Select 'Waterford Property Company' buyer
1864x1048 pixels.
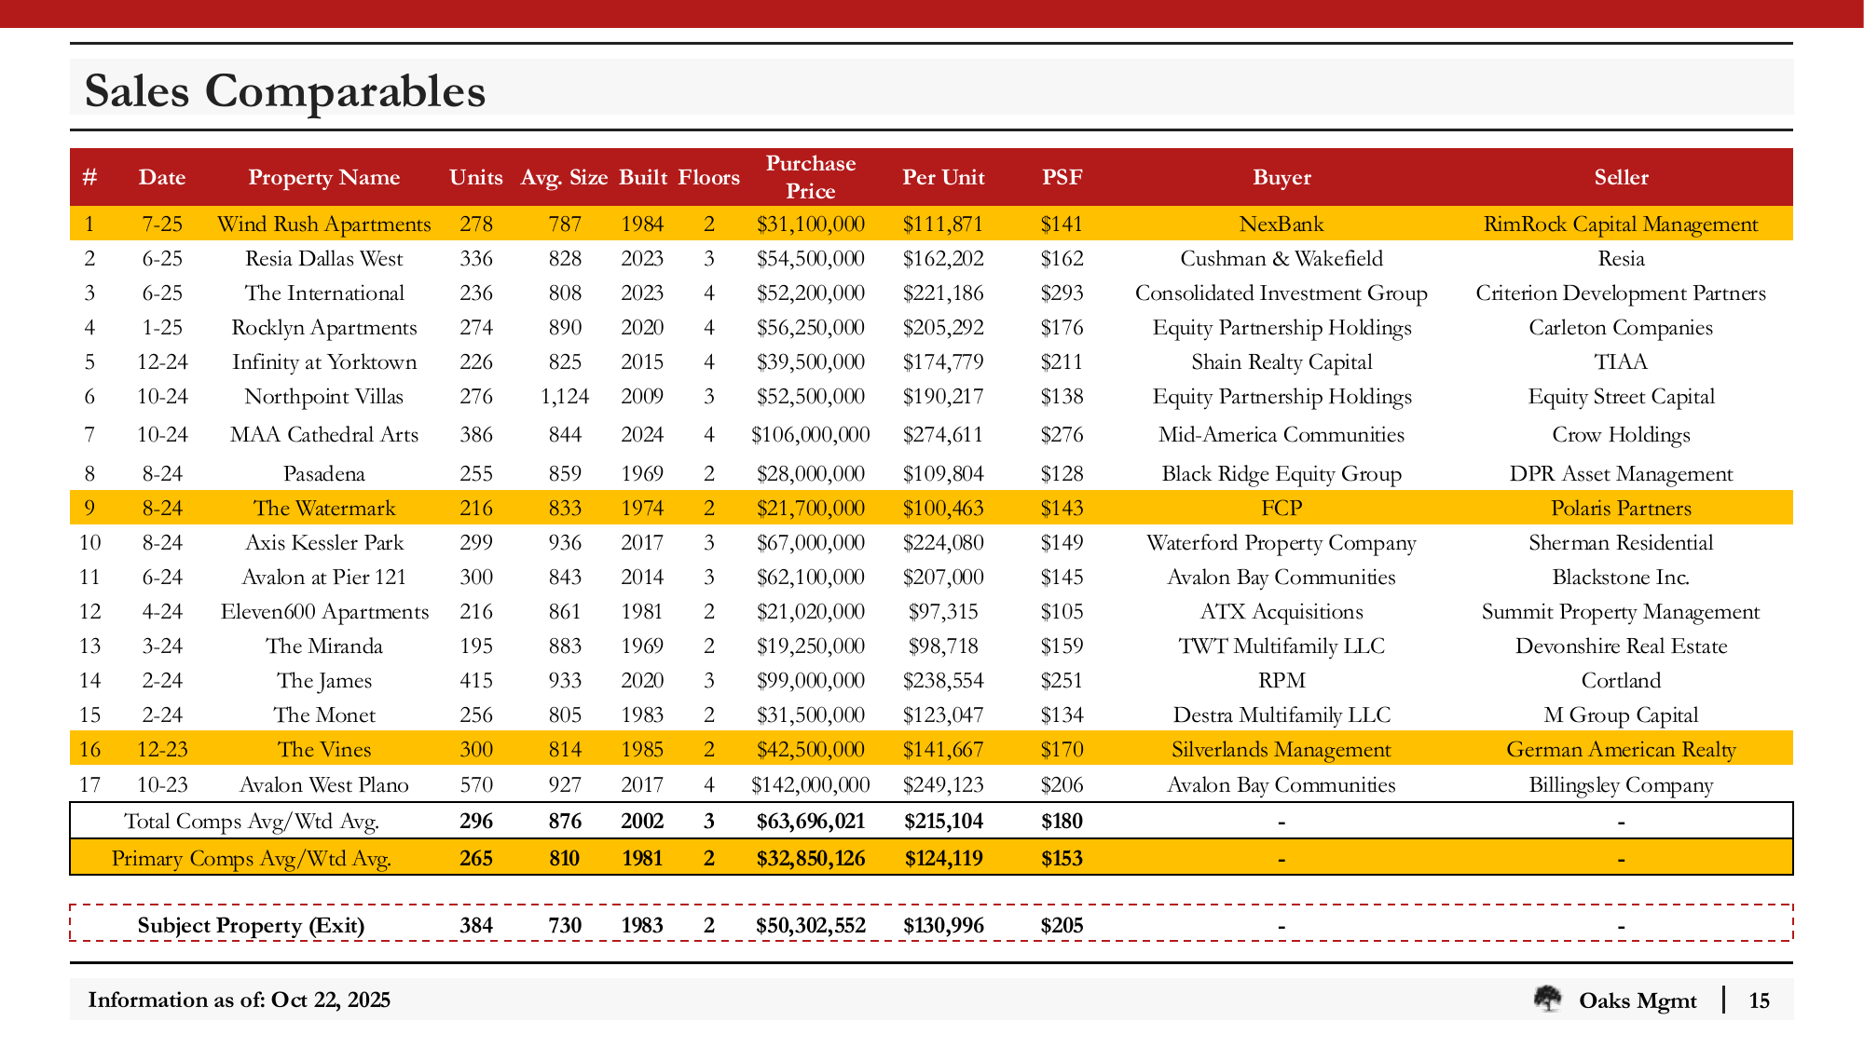pos(1281,542)
